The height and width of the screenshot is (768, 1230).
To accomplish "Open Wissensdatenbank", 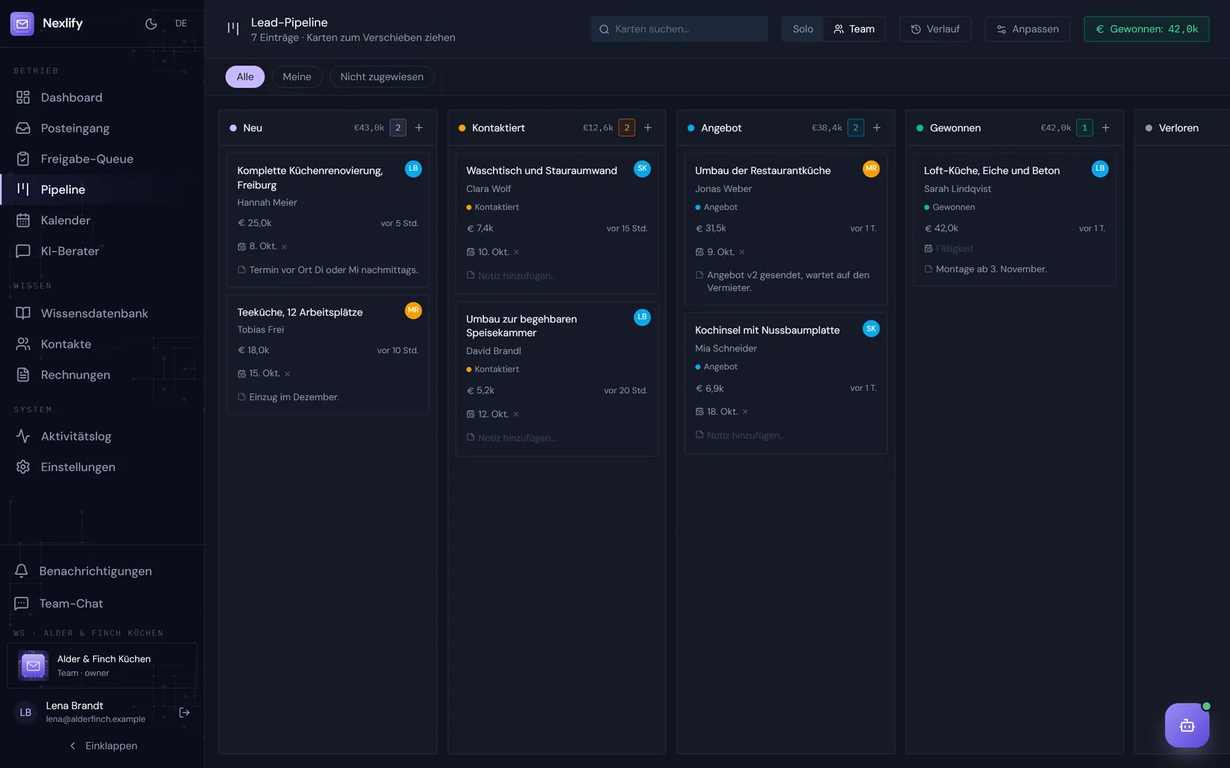I will pyautogui.click(x=102, y=313).
